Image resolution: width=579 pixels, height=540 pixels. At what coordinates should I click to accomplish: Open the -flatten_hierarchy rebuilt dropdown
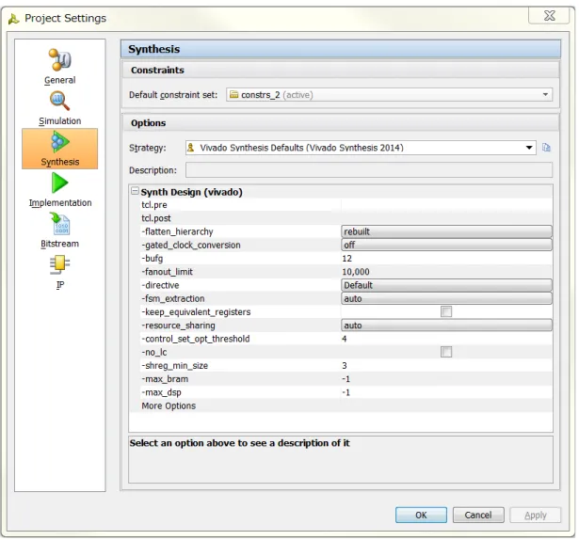pyautogui.click(x=446, y=231)
